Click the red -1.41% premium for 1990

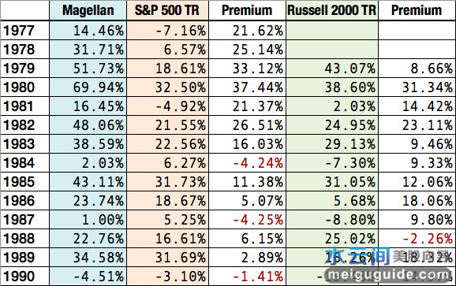[258, 276]
